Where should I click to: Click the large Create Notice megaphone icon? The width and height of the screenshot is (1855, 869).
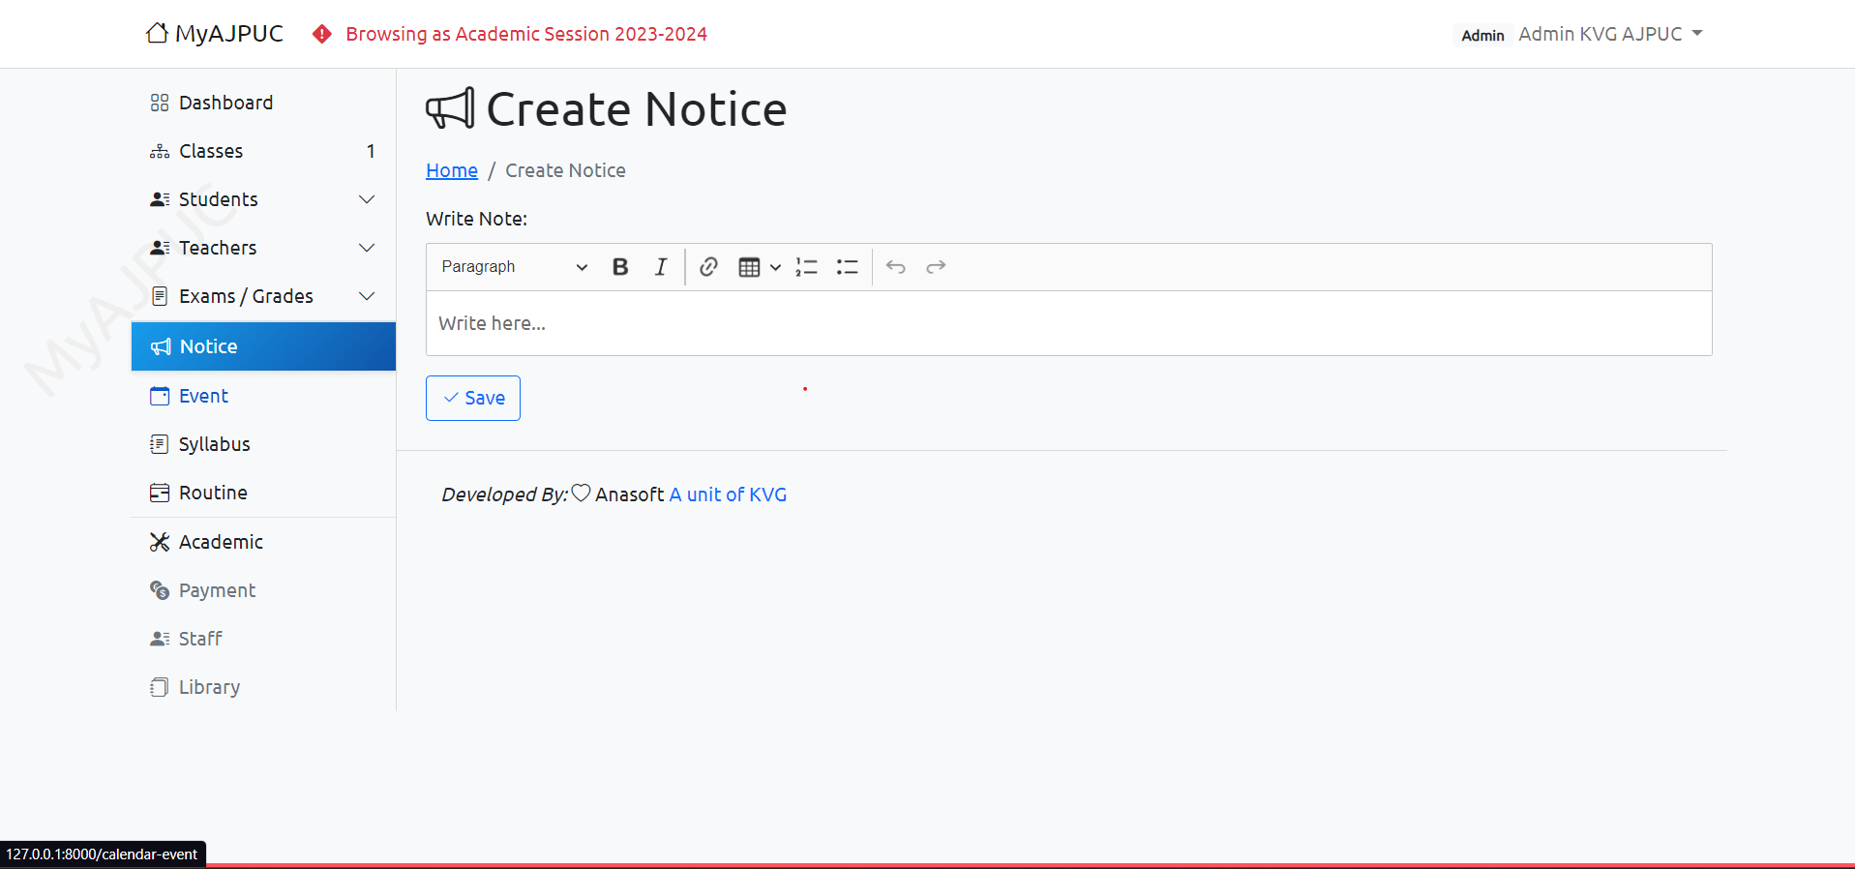[x=450, y=108]
